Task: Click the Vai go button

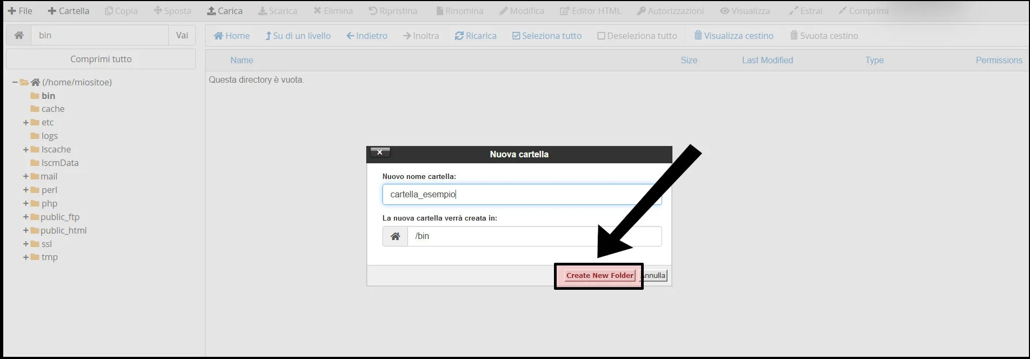Action: [182, 35]
